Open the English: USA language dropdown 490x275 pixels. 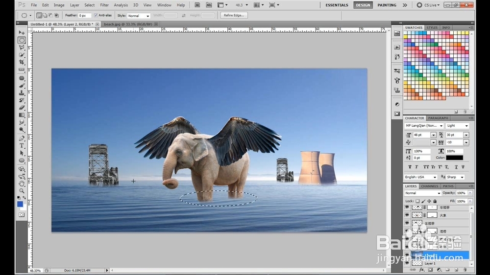tap(420, 177)
